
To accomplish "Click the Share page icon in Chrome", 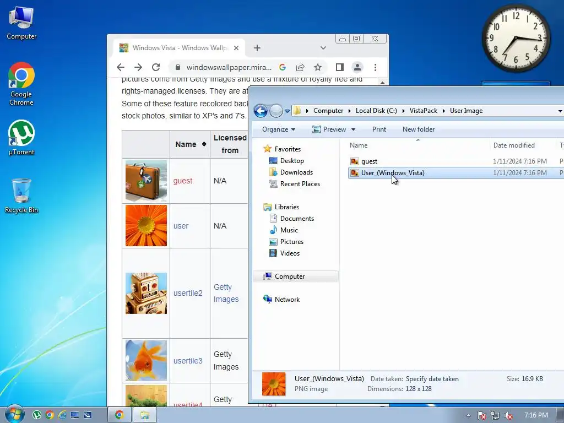I will (300, 67).
